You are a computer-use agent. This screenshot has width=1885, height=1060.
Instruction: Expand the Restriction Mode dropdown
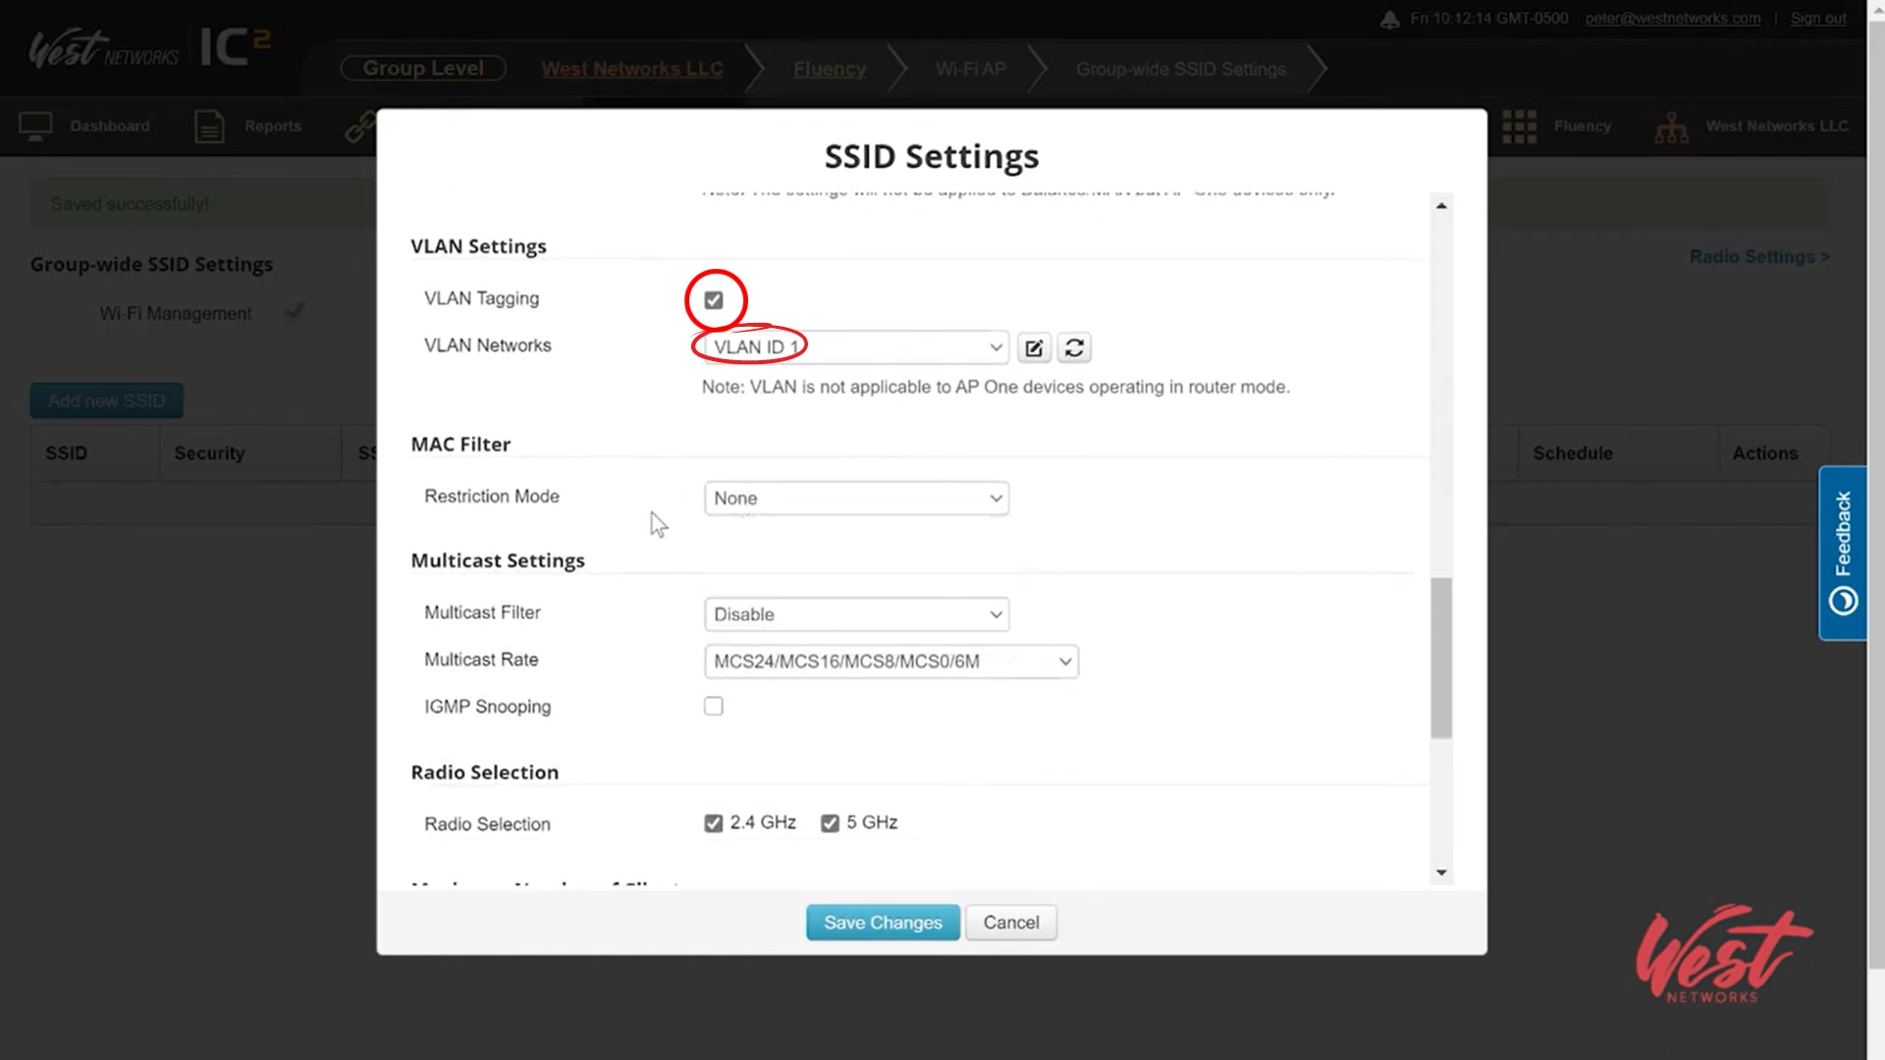pyautogui.click(x=856, y=499)
